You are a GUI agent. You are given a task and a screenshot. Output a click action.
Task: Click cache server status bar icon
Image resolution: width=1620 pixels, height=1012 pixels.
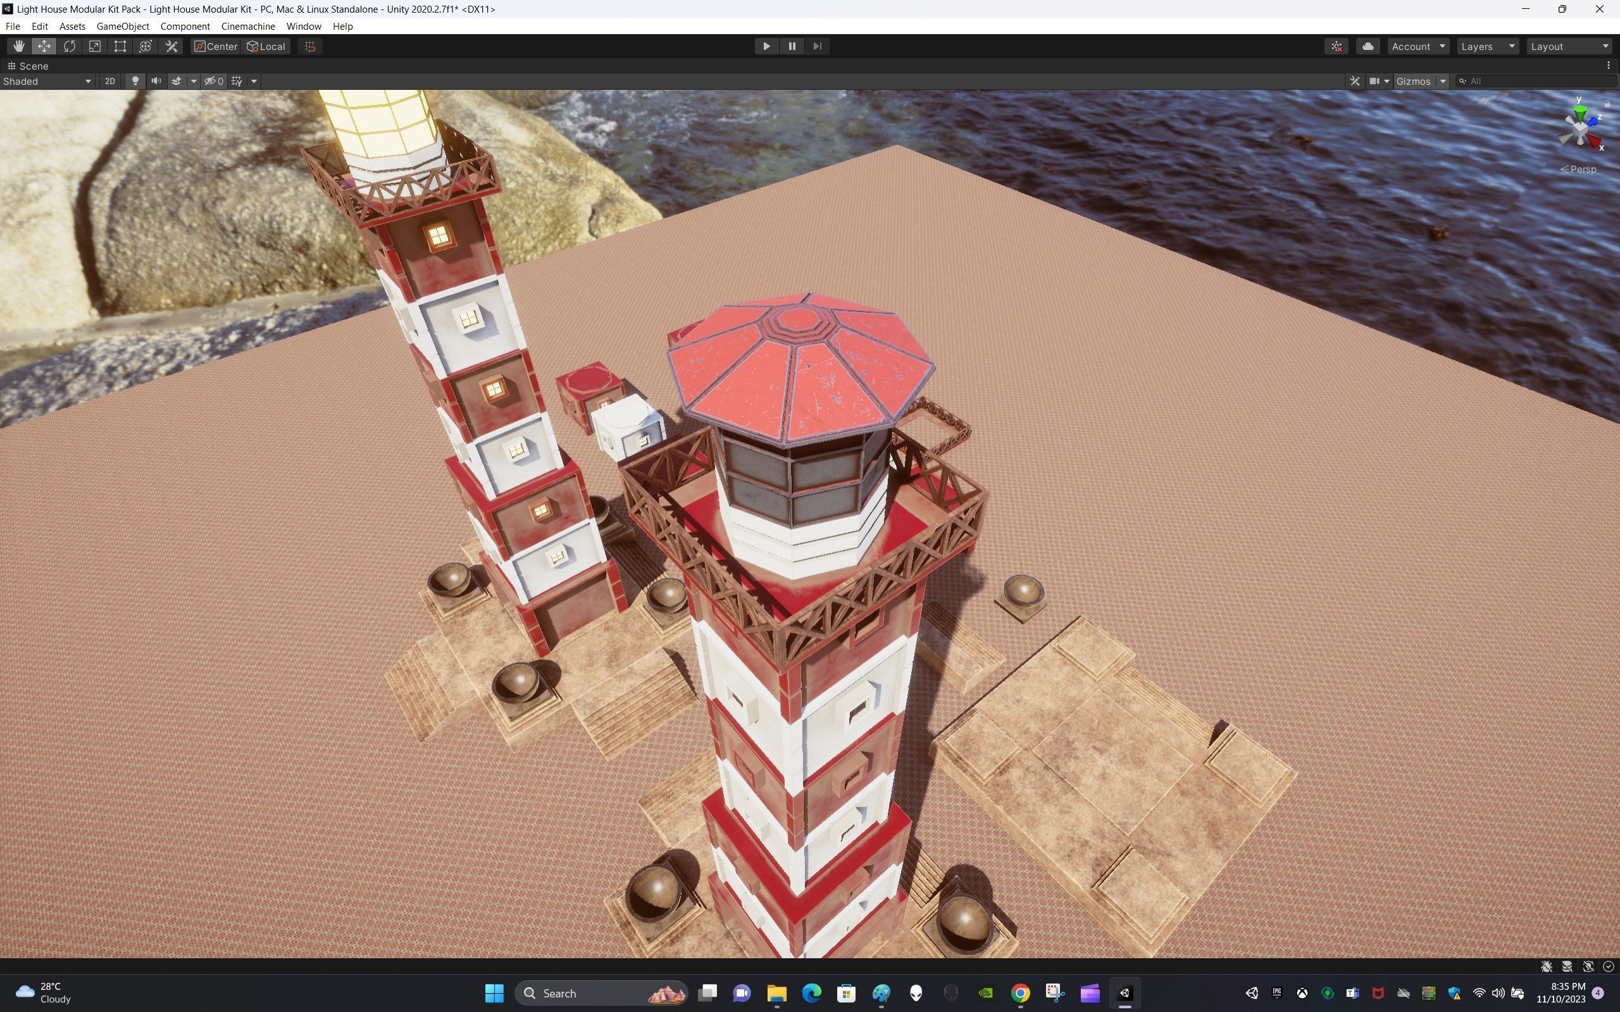tap(1567, 966)
